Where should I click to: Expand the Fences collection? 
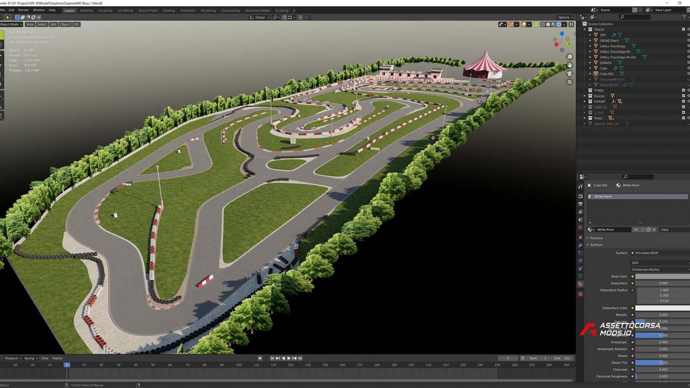[x=584, y=96]
